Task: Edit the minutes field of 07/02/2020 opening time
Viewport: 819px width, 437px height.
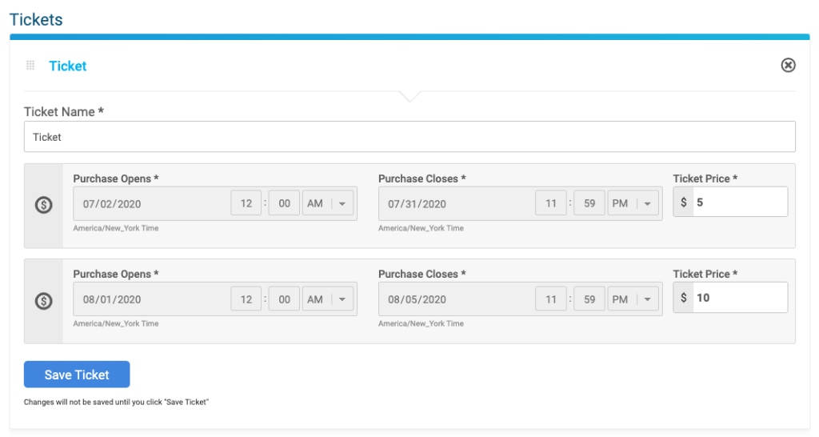Action: coord(284,203)
